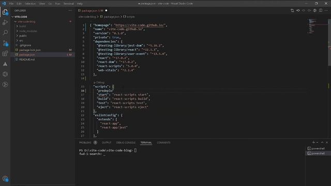Open the Run menu
331x186 pixels.
[x=57, y=4]
